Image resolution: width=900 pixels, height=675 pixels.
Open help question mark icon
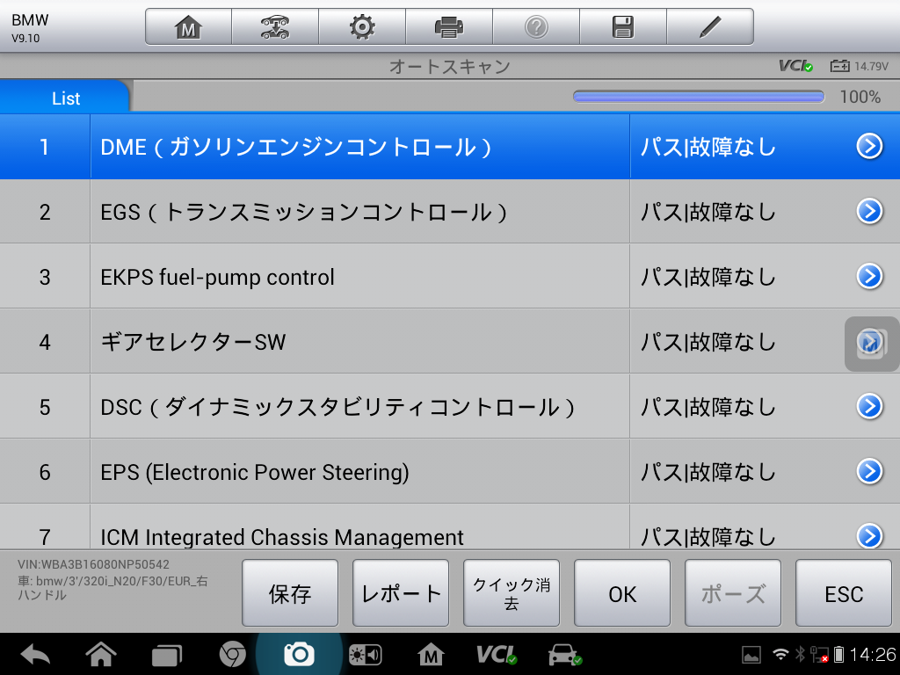536,27
